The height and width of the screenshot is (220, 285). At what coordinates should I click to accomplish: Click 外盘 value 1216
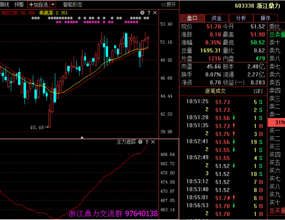214,59
